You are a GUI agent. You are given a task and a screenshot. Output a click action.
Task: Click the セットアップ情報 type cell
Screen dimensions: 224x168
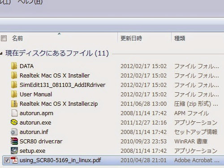tap(196, 132)
